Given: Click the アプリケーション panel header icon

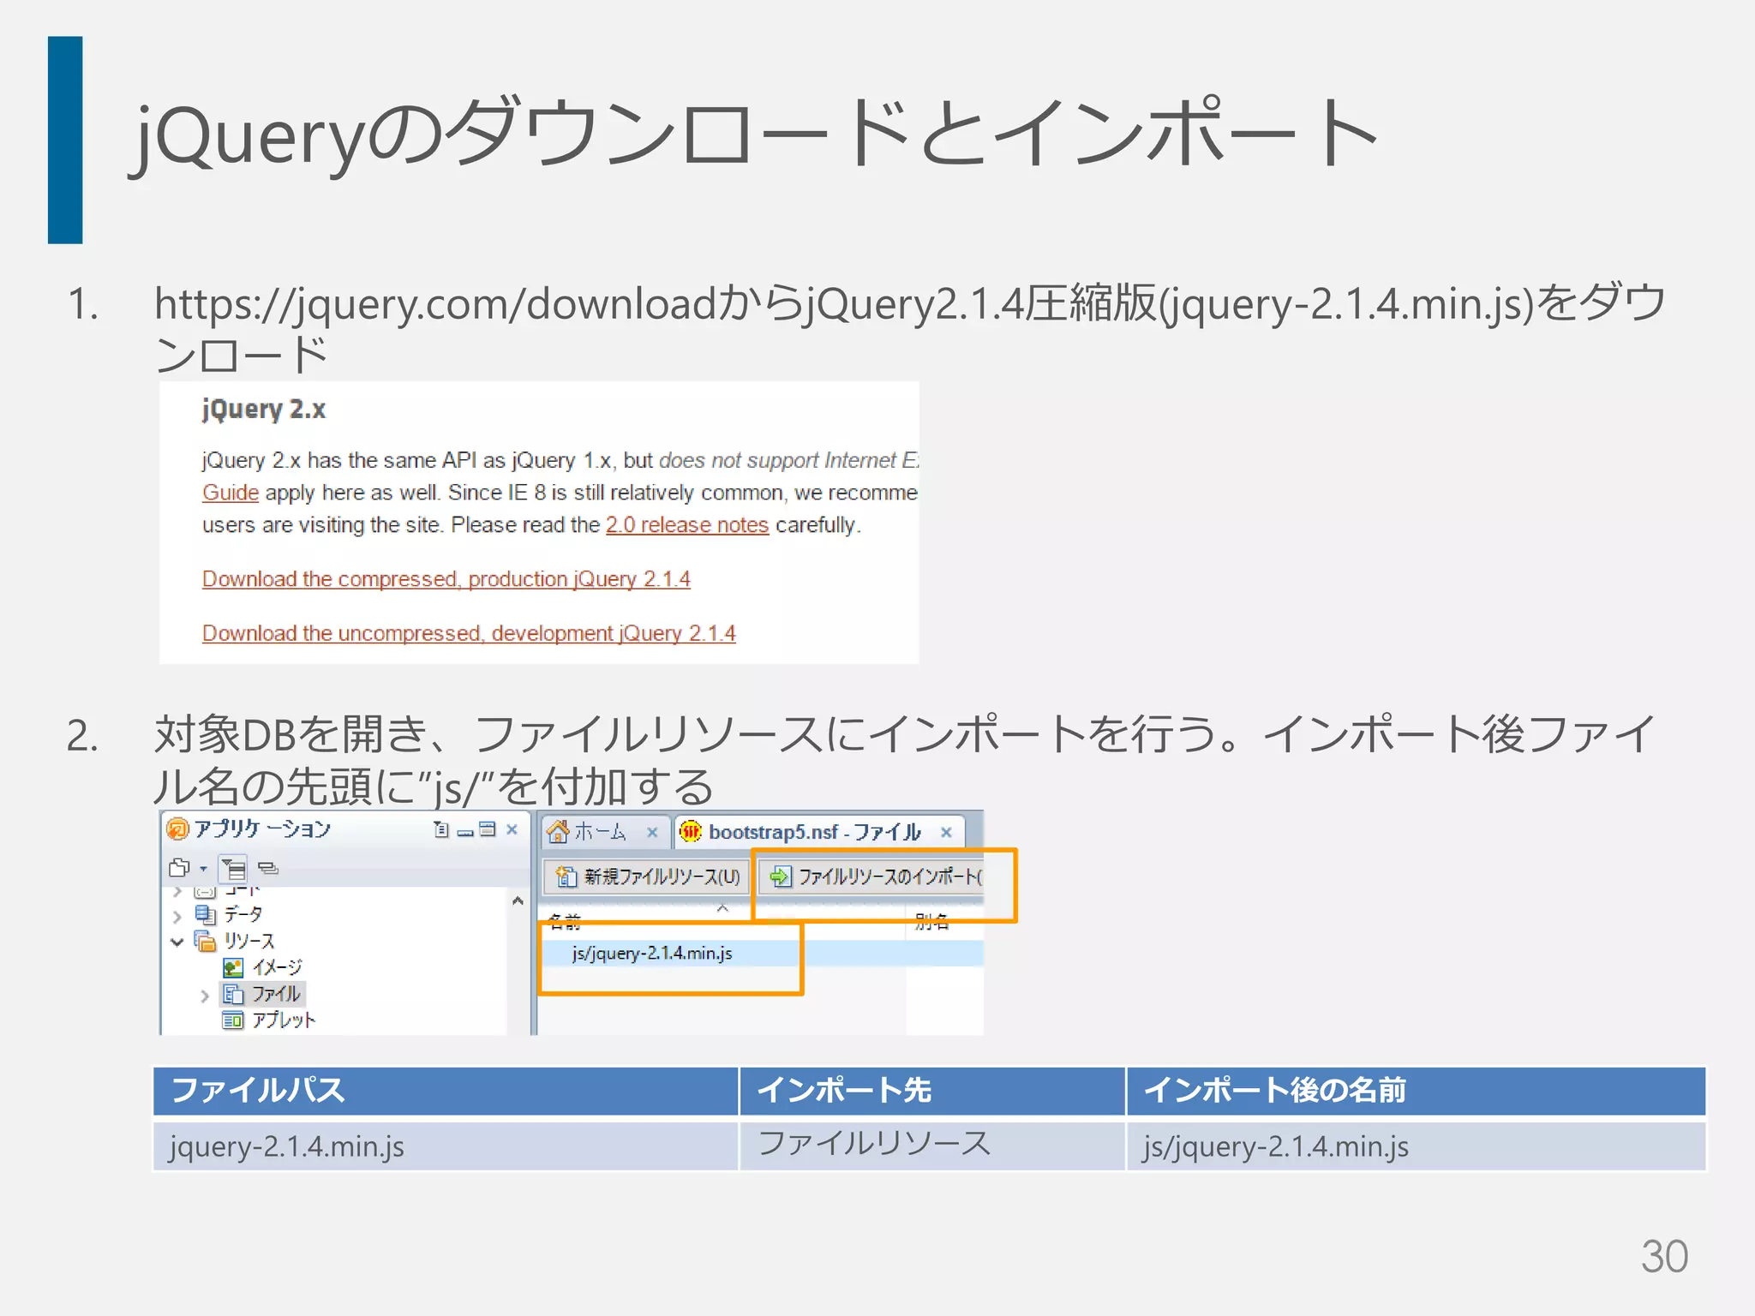Looking at the screenshot, I should pos(177,828).
